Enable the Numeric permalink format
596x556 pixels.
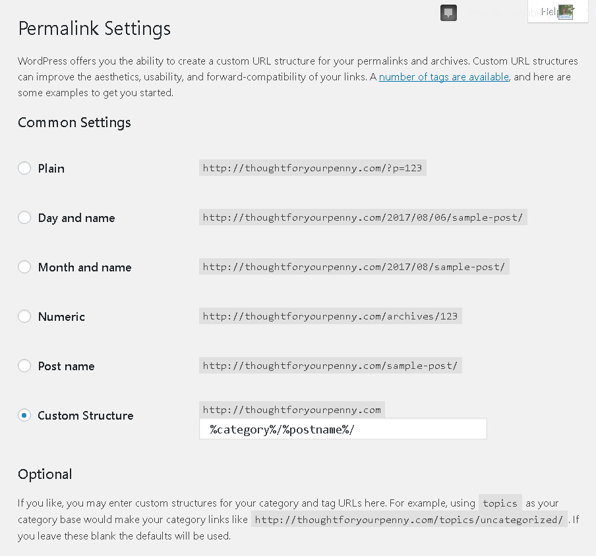point(24,316)
